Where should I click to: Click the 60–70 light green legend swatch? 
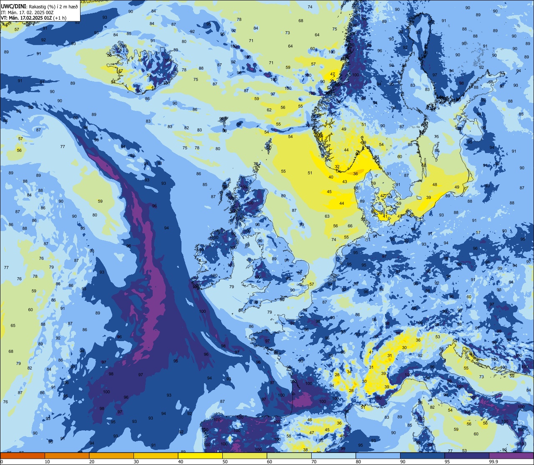(289, 455)
